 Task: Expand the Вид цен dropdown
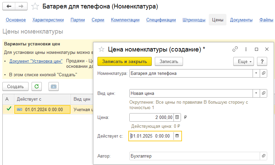(256, 93)
